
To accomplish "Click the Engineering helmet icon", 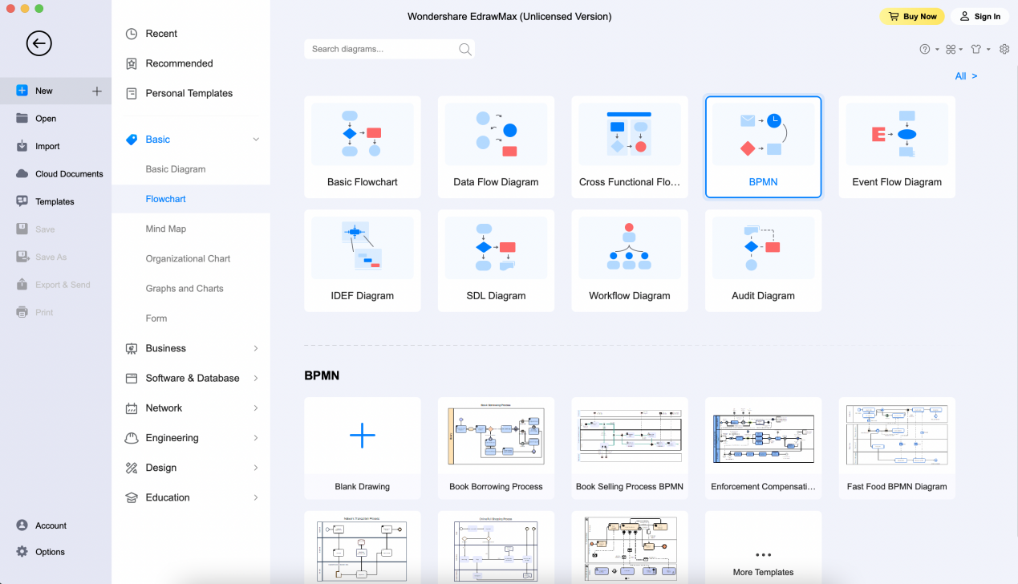I will (132, 438).
